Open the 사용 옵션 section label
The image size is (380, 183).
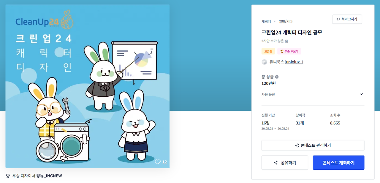coord(268,95)
